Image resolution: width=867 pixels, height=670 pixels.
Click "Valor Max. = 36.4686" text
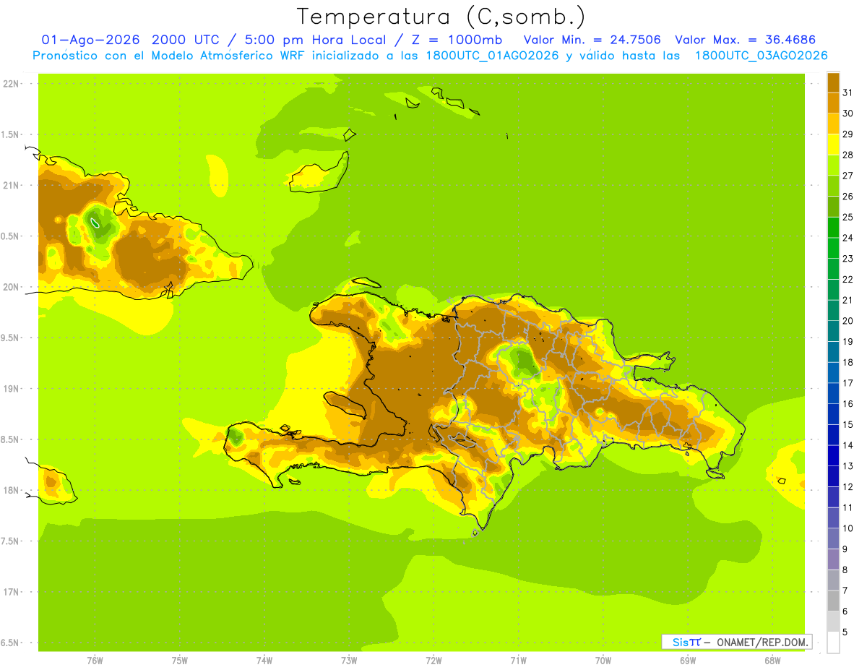tap(745, 40)
